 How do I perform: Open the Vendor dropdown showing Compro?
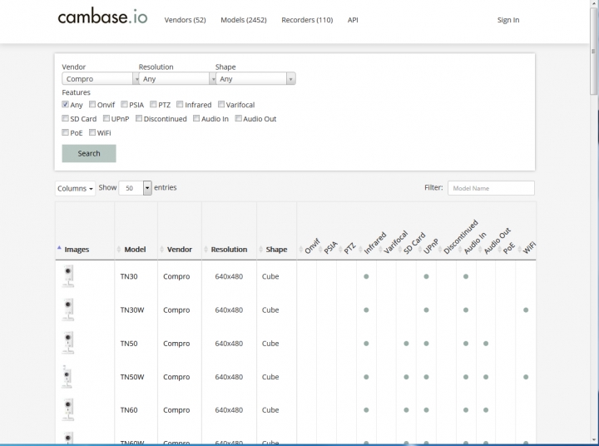tap(101, 79)
